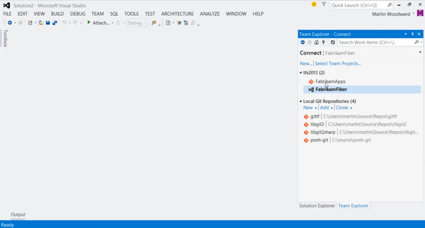425x228 pixels.
Task: Click the Undo arrow icon
Action: pyautogui.click(x=64, y=23)
